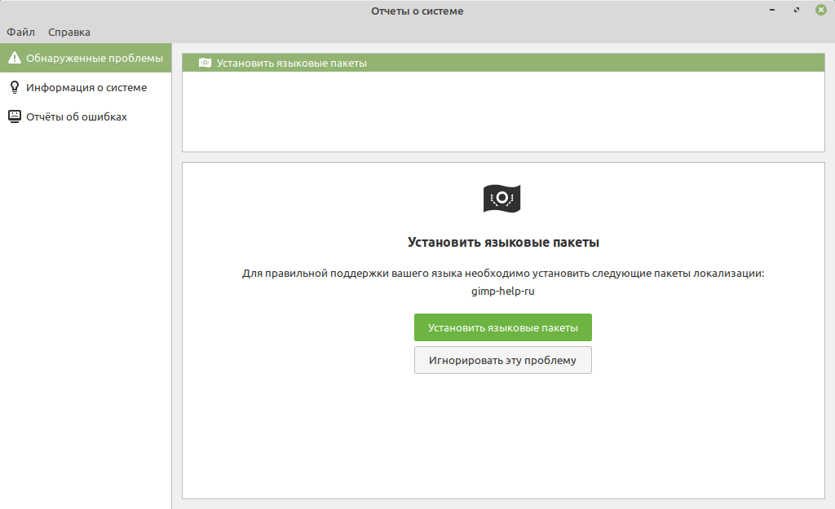835x509 pixels.
Task: Click small flag icon in the problem list row
Action: [205, 63]
